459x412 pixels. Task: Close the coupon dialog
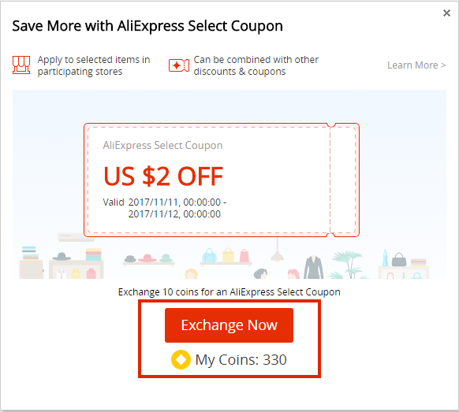click(446, 13)
